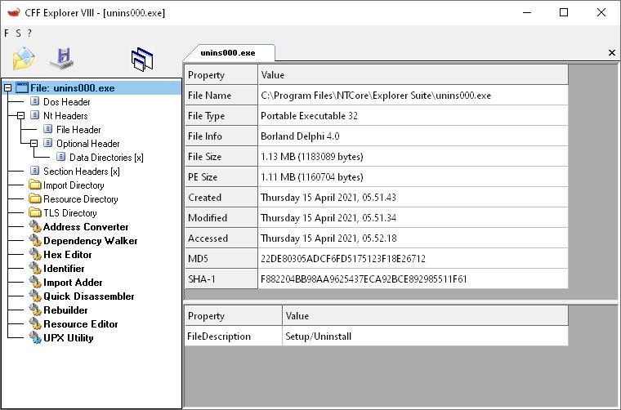Click the Import Directory folder icon

click(x=35, y=185)
